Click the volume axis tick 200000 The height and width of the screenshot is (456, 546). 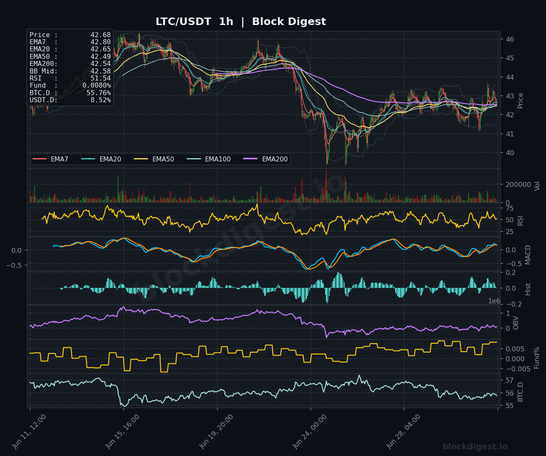518,184
